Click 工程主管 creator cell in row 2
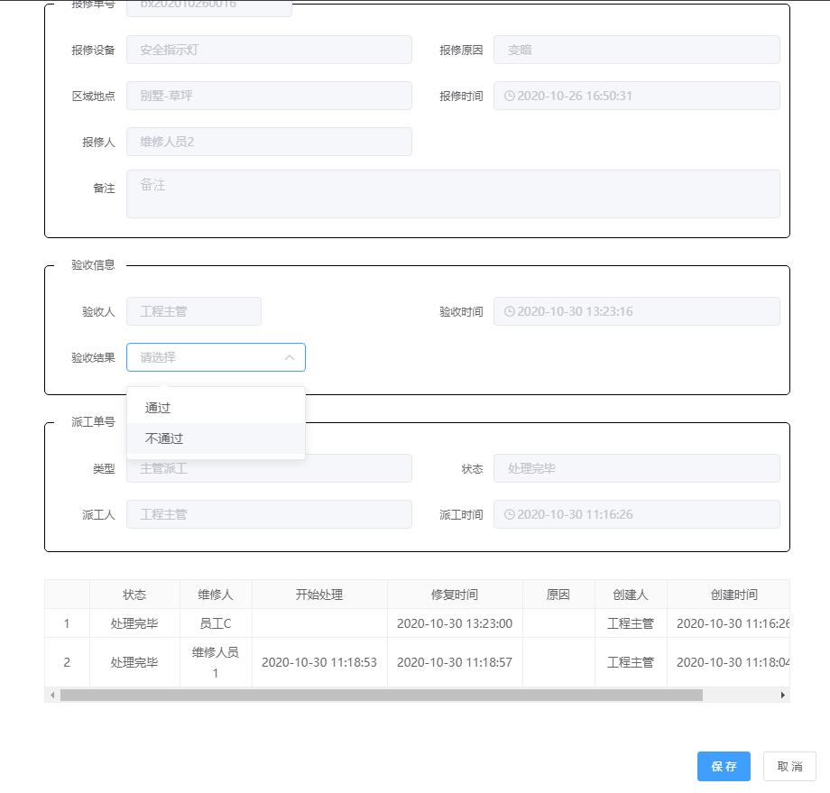Image resolution: width=830 pixels, height=793 pixels. pyautogui.click(x=631, y=662)
